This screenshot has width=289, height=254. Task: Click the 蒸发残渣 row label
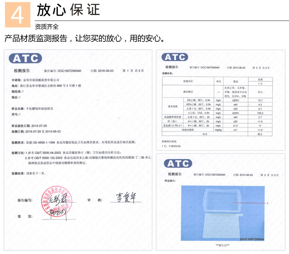tap(173, 106)
